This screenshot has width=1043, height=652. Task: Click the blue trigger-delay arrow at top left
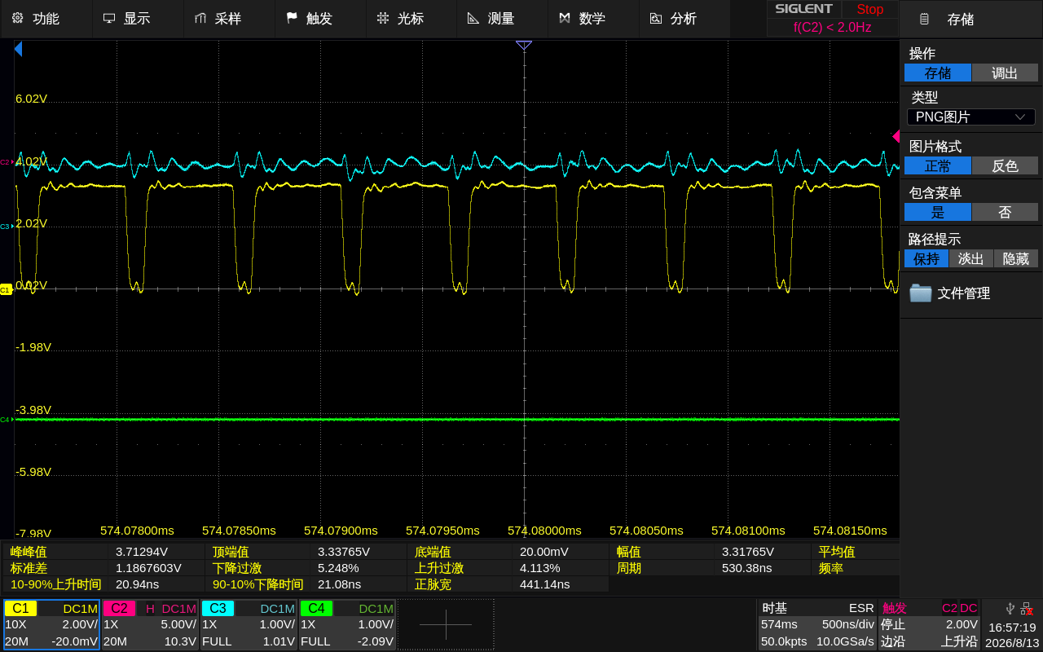click(x=18, y=49)
